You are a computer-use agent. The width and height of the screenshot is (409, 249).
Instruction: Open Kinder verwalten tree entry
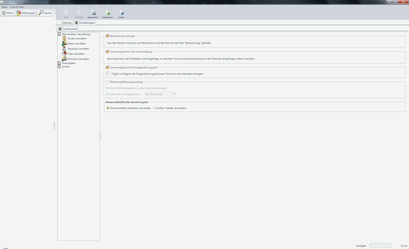(77, 39)
